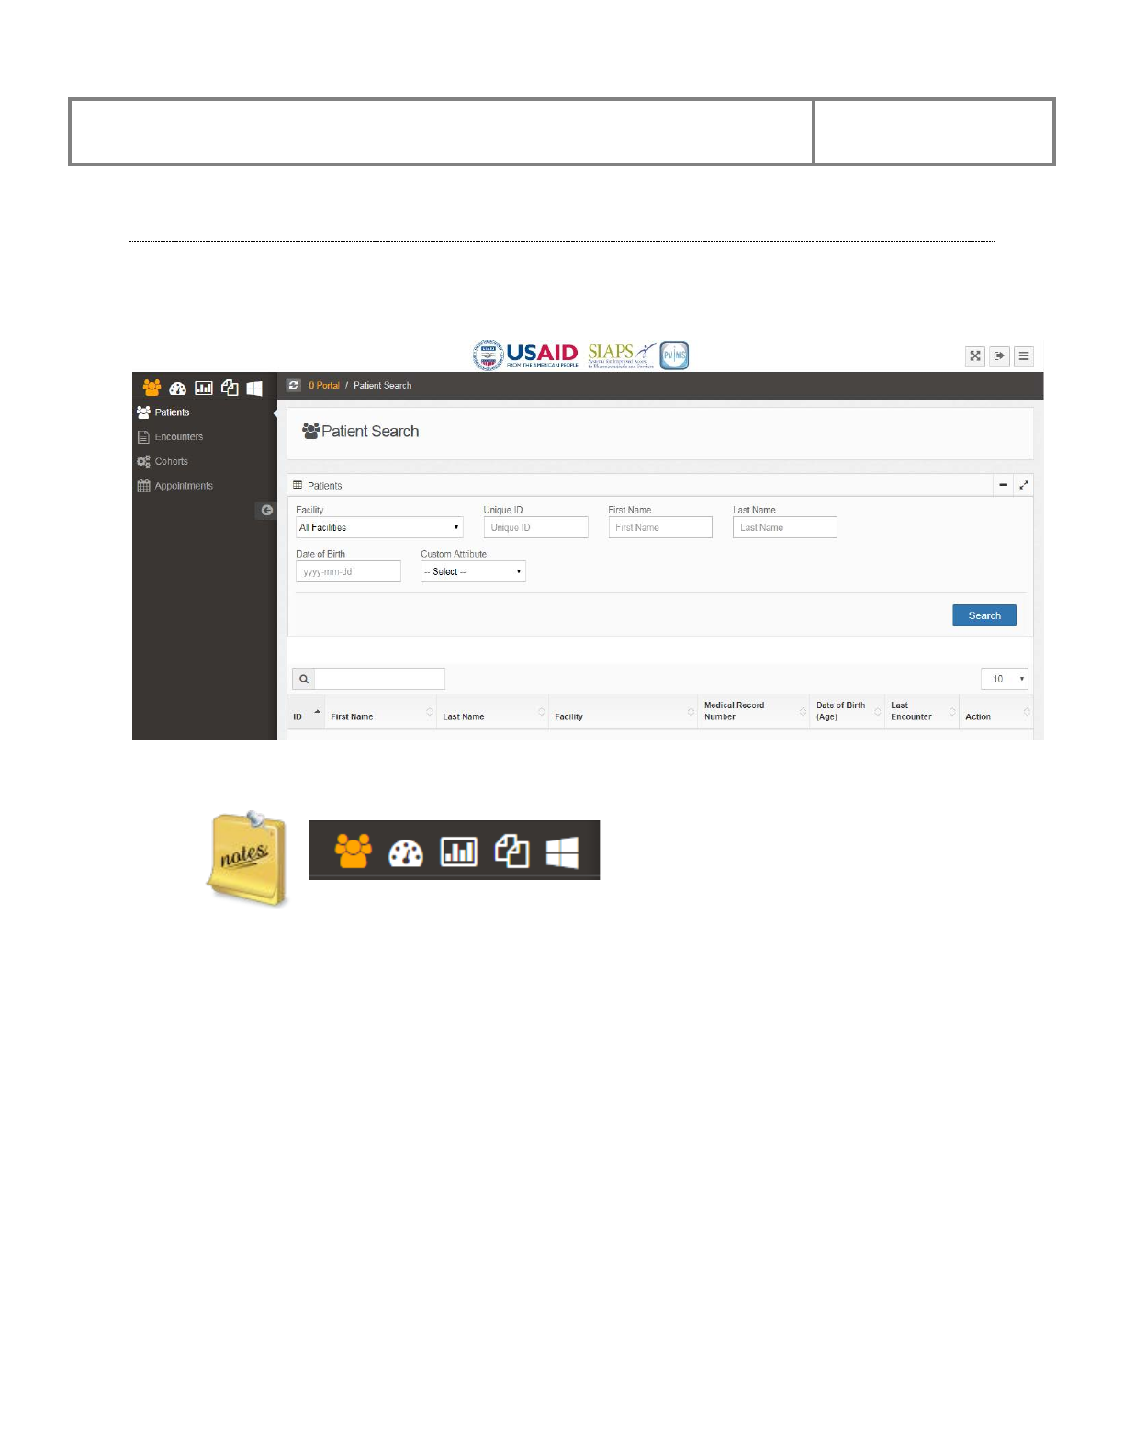Open the hamburger menu icon at top right

pos(1024,356)
